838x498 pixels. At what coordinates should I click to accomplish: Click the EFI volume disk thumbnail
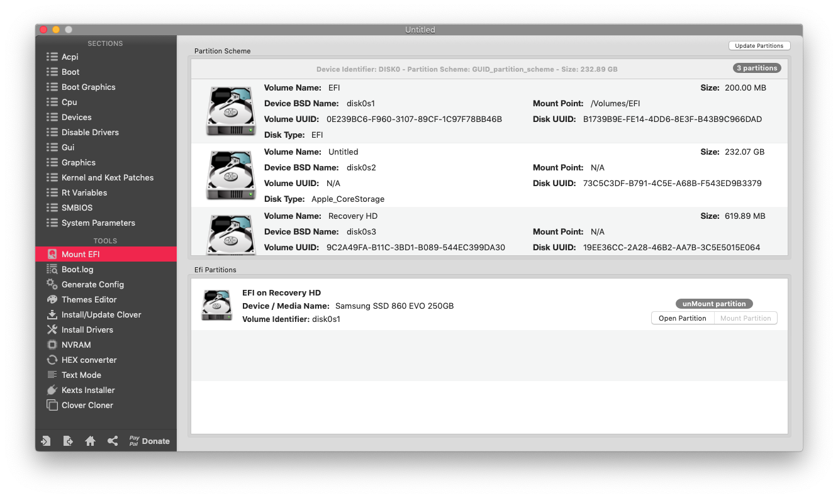[x=231, y=111]
